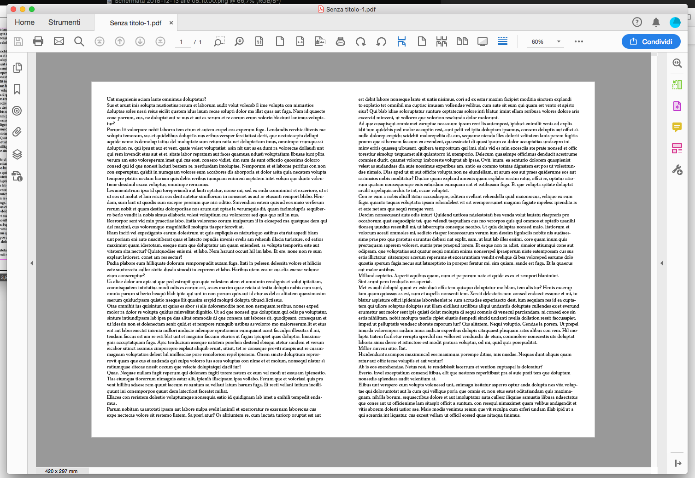The height and width of the screenshot is (478, 695).
Task: Open the Find text magnifier icon
Action: tap(79, 41)
